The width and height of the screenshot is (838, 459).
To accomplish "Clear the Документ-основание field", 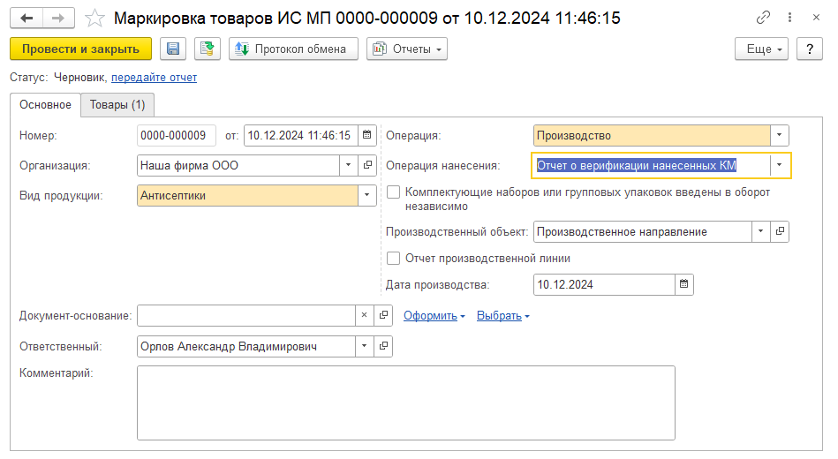I will pos(366,316).
